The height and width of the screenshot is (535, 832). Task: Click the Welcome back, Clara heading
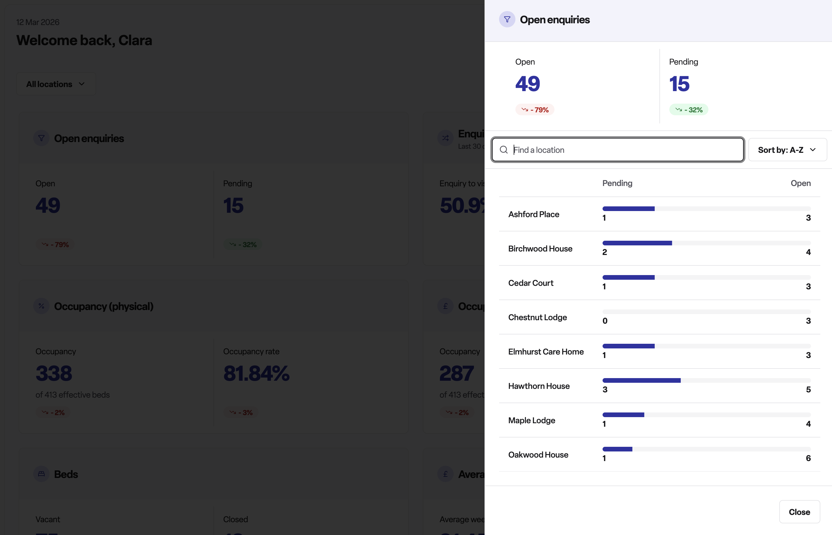click(84, 40)
